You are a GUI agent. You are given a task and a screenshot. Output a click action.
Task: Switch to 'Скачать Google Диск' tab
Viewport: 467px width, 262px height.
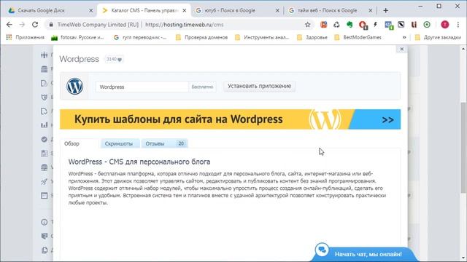(x=50, y=10)
